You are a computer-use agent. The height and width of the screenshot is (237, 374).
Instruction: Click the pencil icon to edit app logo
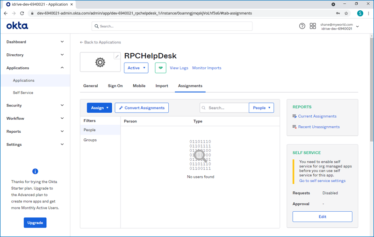pos(117,56)
